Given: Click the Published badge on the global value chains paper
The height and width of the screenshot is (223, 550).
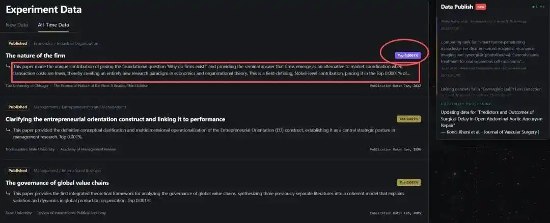Looking at the screenshot, I should point(18,171).
